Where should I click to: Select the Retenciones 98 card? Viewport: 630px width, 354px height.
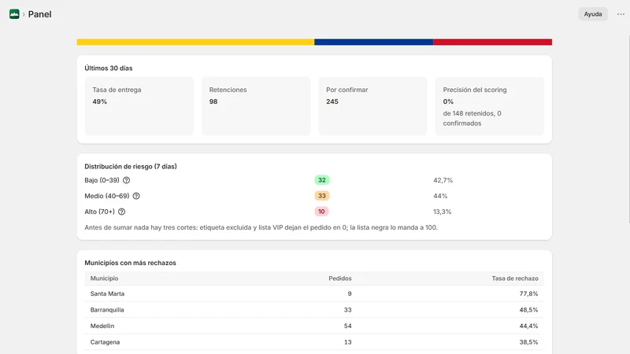(256, 106)
